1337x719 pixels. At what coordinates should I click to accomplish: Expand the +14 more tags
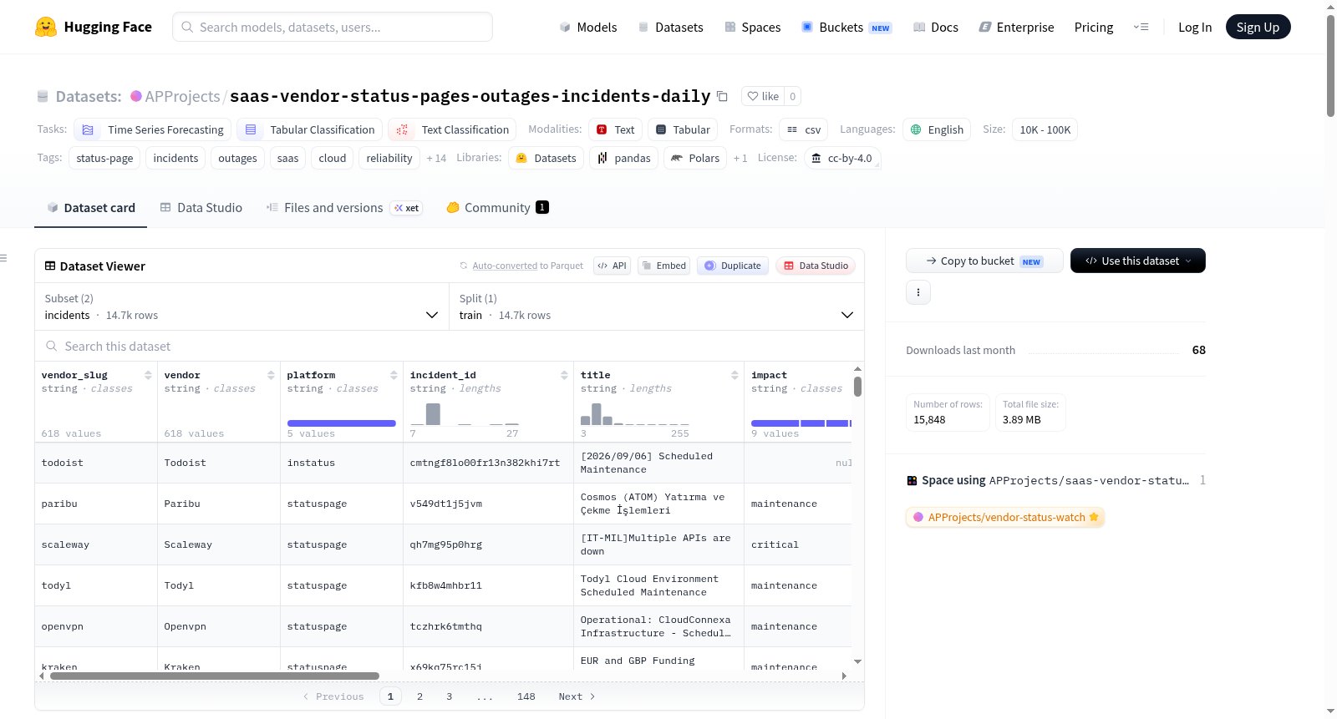click(x=436, y=158)
